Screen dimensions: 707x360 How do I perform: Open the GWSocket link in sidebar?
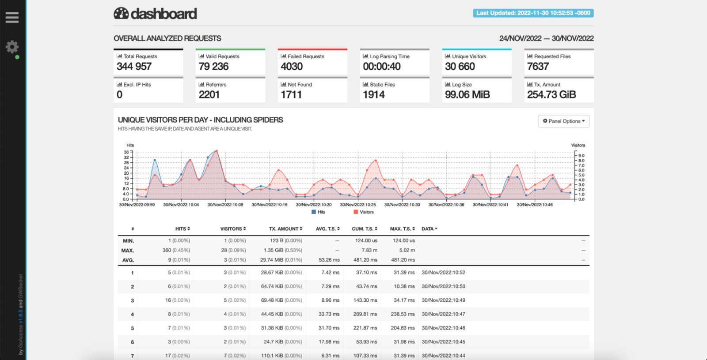20,285
